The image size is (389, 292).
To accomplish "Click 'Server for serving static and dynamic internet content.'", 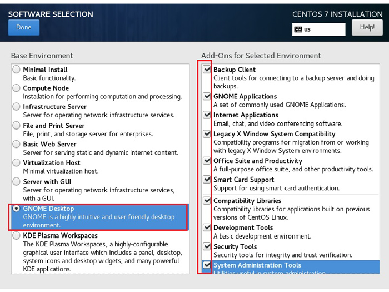I will 101,152.
